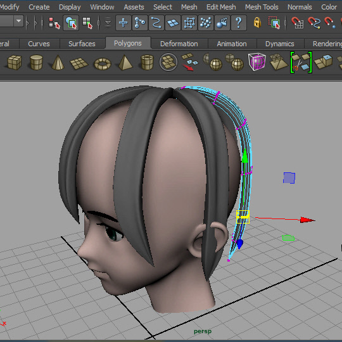342x342 pixels.
Task: Create a polygon torus from the shelf
Action: click(x=103, y=64)
